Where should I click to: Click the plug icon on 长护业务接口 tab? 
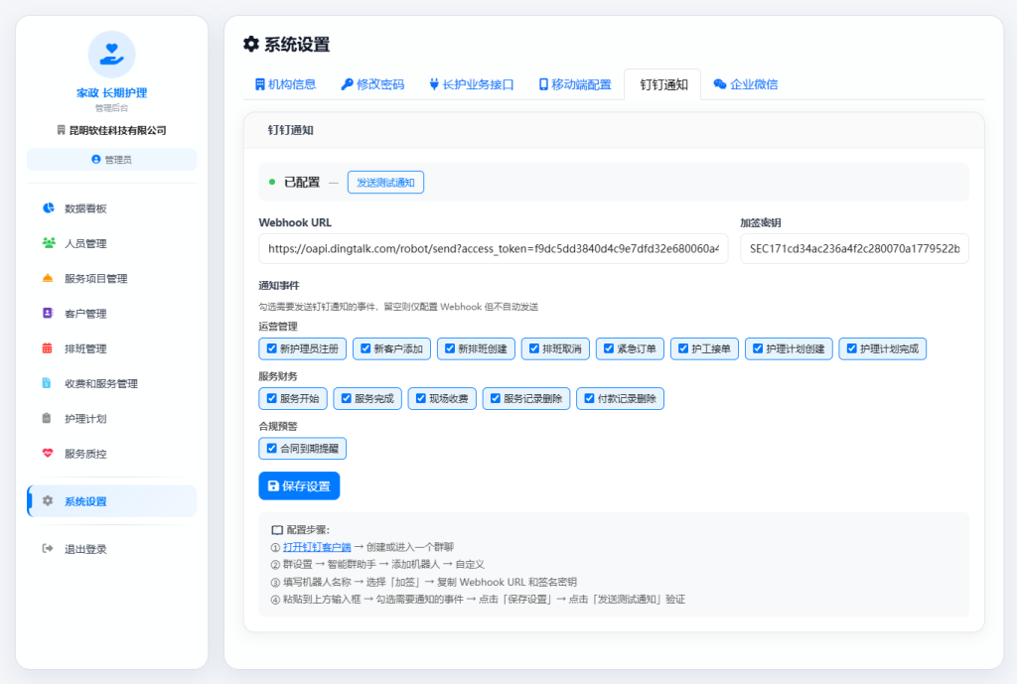(434, 84)
